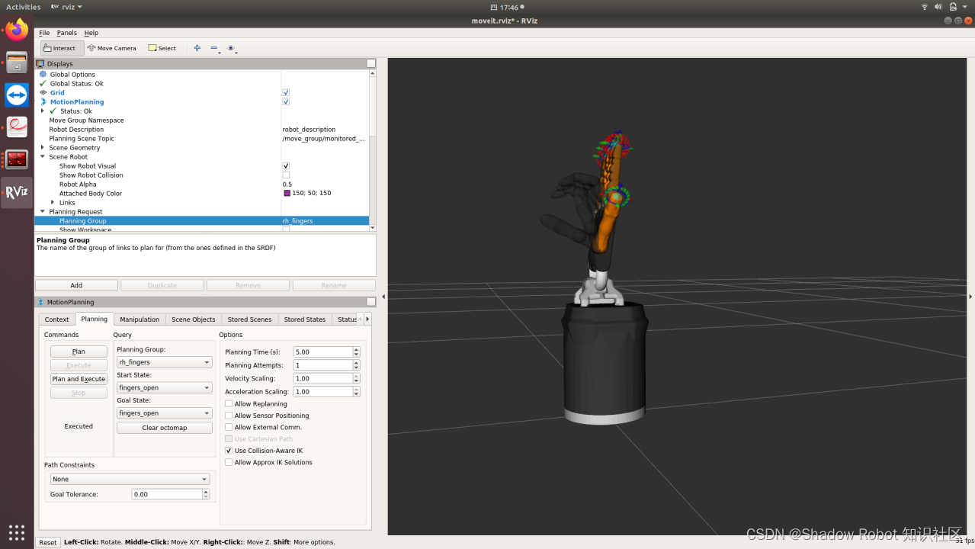This screenshot has height=549, width=975.
Task: Open the Path Constraints None dropdown
Action: [x=130, y=479]
